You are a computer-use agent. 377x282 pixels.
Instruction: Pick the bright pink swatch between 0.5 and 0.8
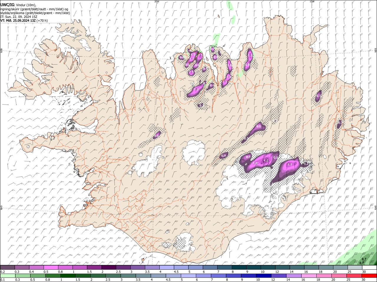point(51,268)
